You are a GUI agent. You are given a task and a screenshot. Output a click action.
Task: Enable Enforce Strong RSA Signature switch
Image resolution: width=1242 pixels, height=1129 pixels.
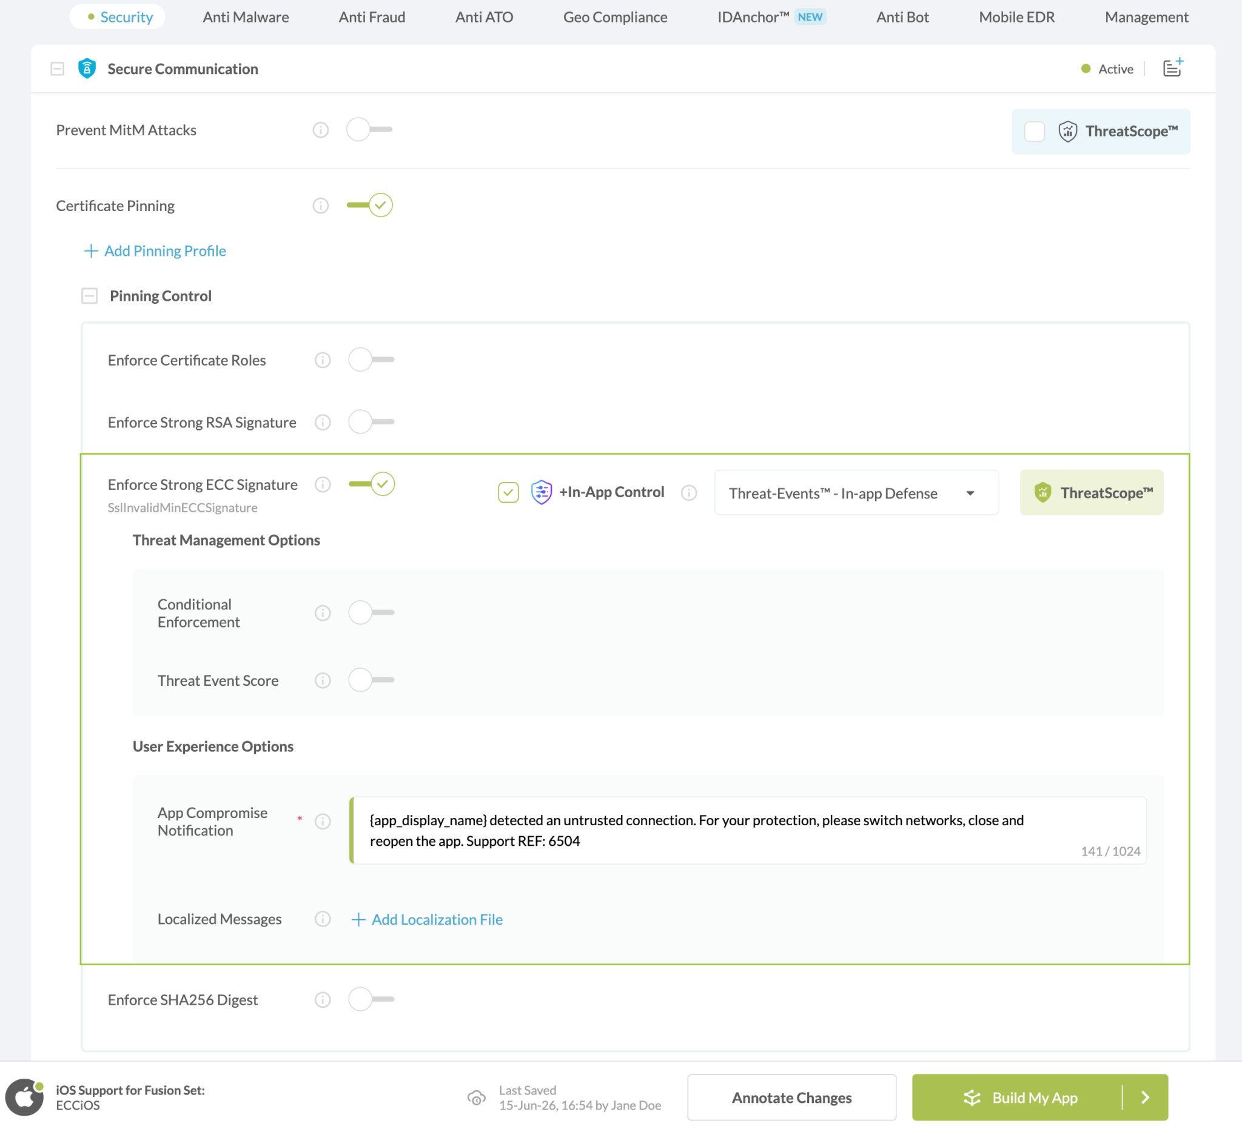click(x=372, y=422)
